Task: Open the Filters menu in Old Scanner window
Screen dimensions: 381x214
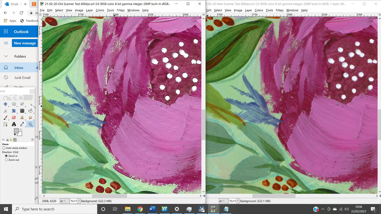Action: tap(121, 10)
